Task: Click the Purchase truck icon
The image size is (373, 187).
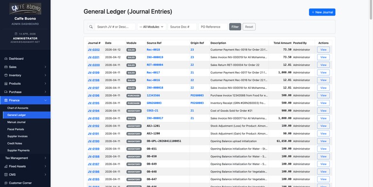Action: tap(6, 92)
